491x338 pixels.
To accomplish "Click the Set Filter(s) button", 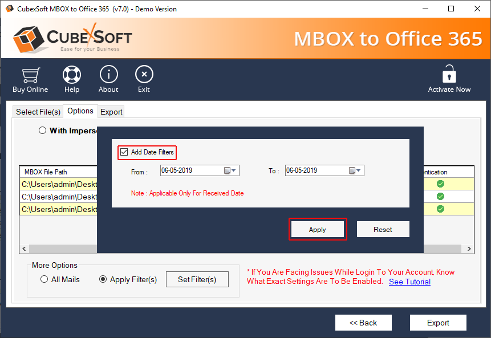I will (197, 279).
